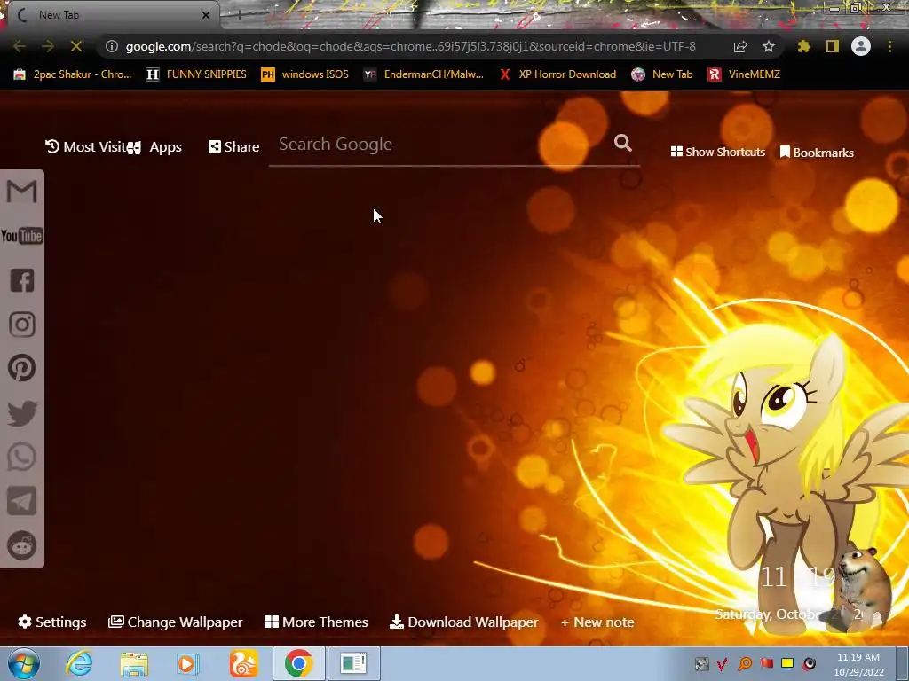The width and height of the screenshot is (909, 681).
Task: Click the address bar URL
Action: pos(410,46)
